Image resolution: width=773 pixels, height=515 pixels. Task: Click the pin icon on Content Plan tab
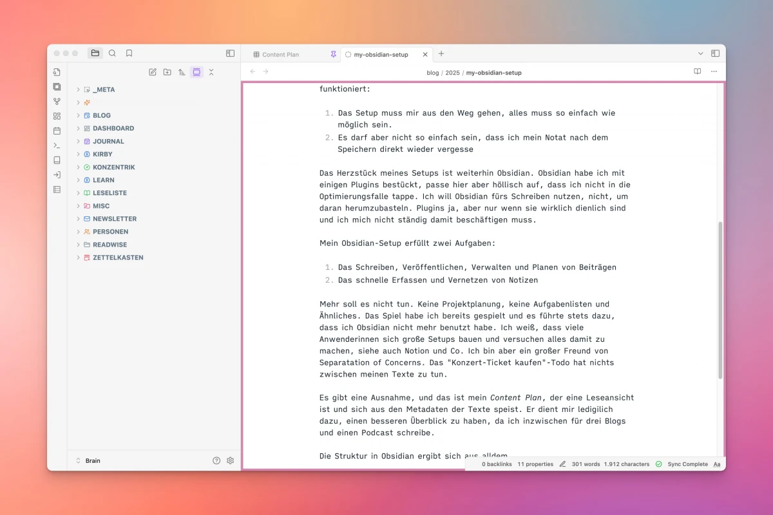(x=333, y=55)
